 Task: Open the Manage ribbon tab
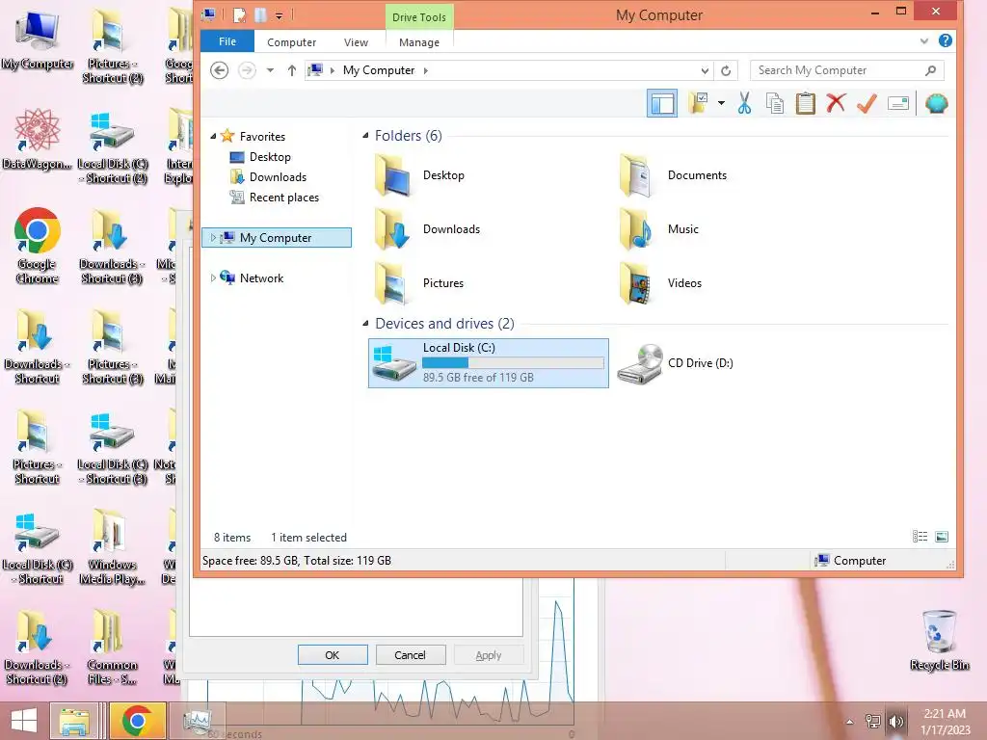tap(419, 42)
